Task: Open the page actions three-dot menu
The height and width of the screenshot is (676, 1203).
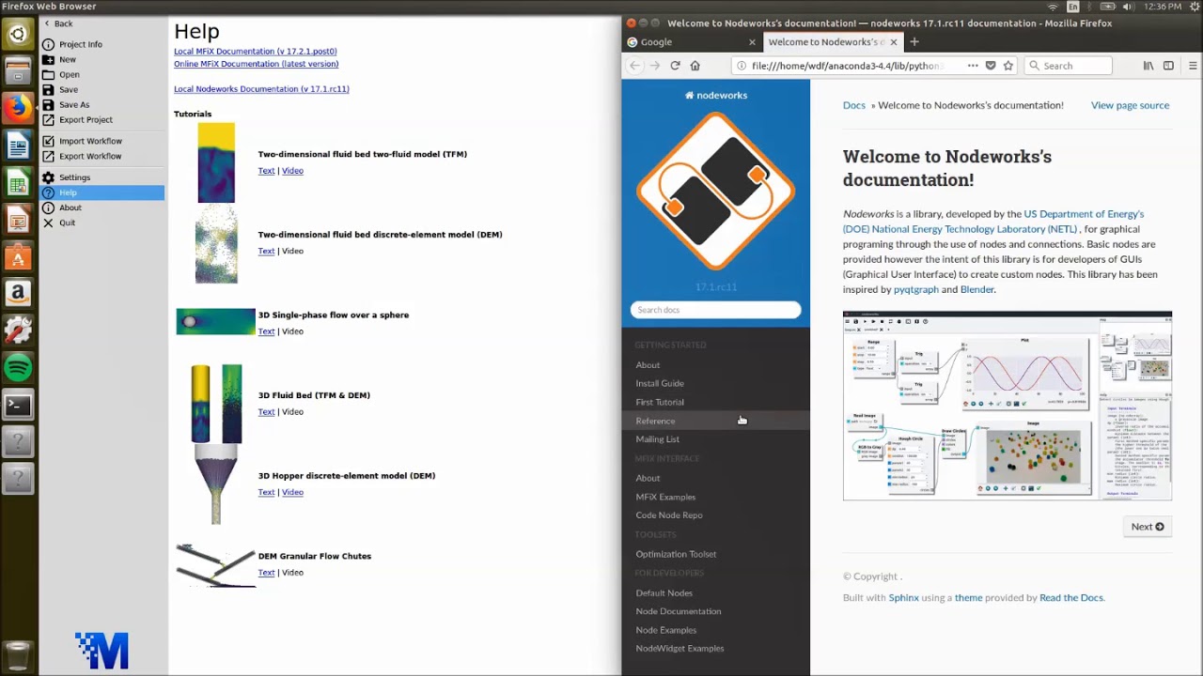Action: pos(973,66)
